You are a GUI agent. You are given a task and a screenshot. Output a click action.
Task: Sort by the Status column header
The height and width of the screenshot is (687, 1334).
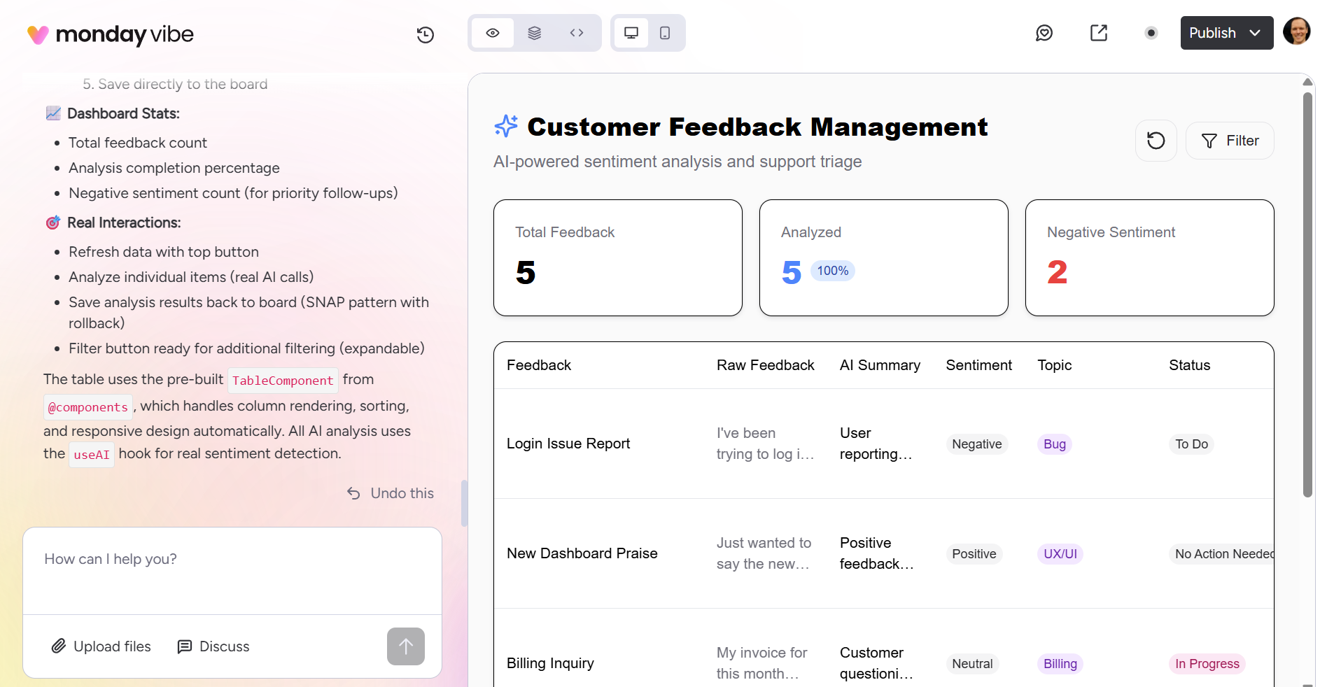point(1190,365)
